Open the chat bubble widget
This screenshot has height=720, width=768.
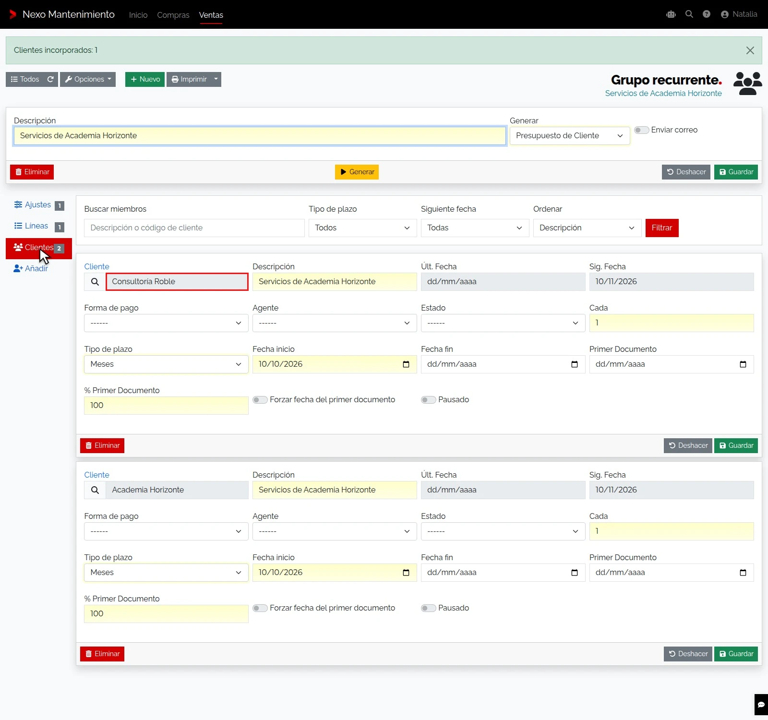coord(761,705)
